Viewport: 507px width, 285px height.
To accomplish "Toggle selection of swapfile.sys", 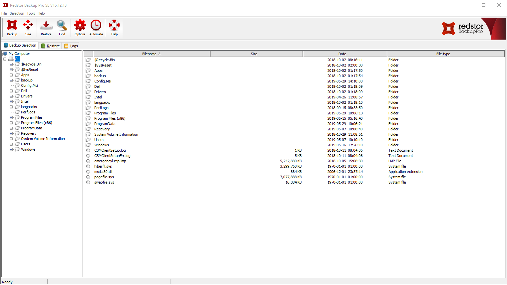I will (x=88, y=182).
